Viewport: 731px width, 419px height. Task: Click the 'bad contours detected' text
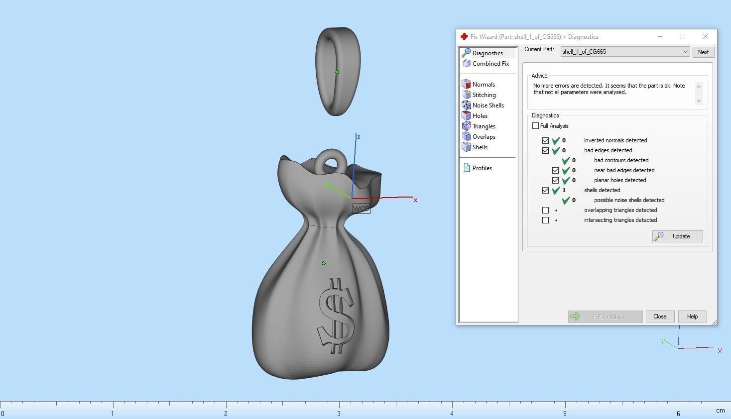point(621,160)
